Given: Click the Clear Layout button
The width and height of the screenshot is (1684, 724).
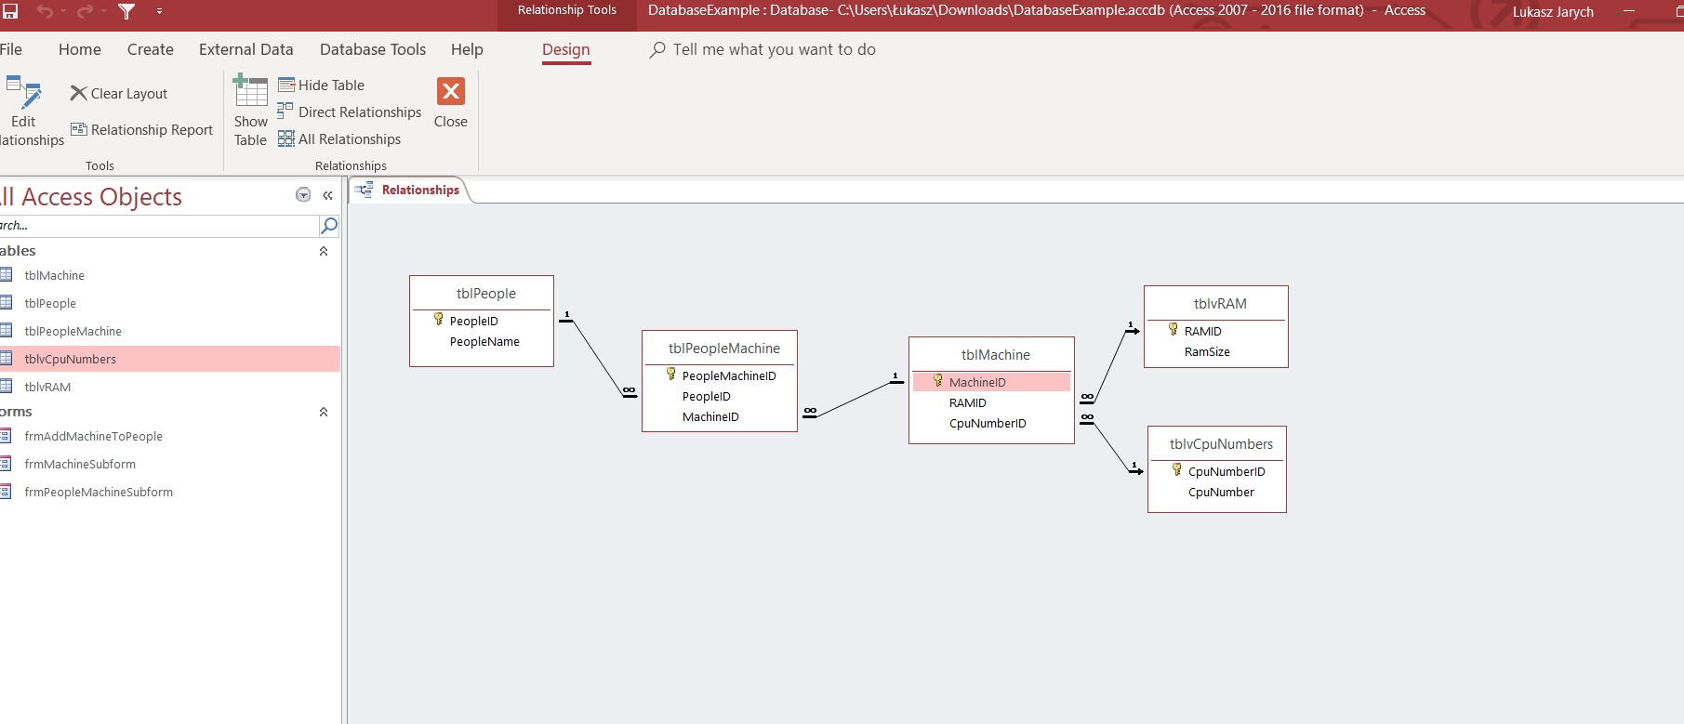Looking at the screenshot, I should pyautogui.click(x=119, y=93).
